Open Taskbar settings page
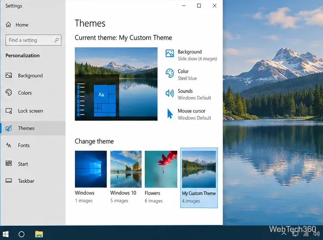This screenshot has width=323, height=240. click(33, 181)
